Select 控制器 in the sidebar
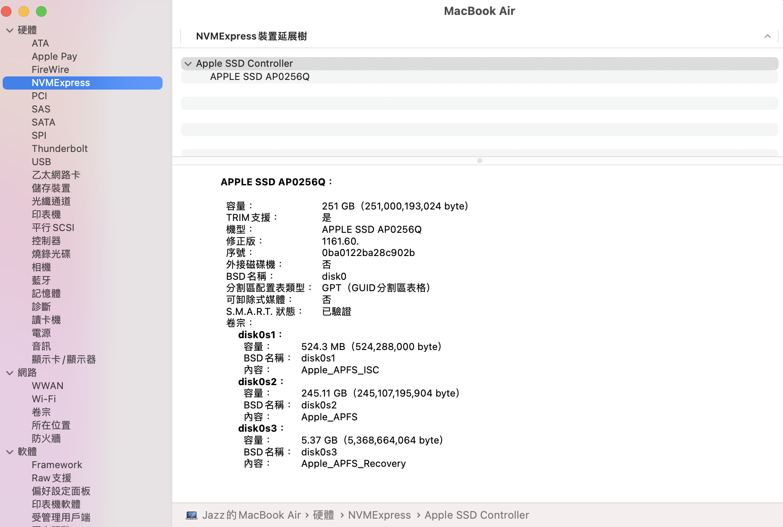Screen dimensions: 783x527 coord(47,241)
